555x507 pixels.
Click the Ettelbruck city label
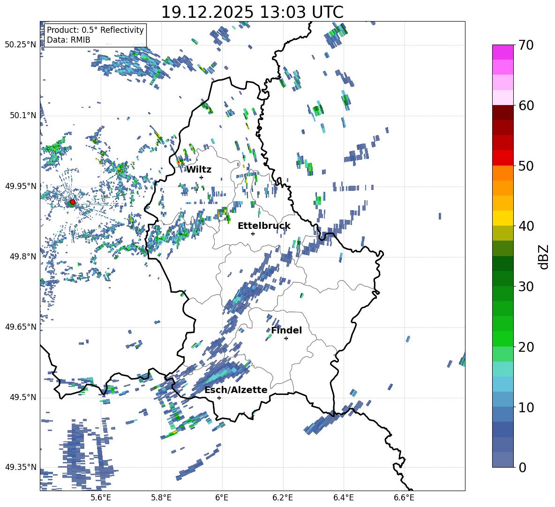click(x=263, y=226)
